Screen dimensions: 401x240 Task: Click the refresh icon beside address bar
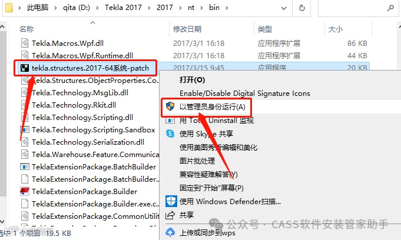[x=301, y=8]
